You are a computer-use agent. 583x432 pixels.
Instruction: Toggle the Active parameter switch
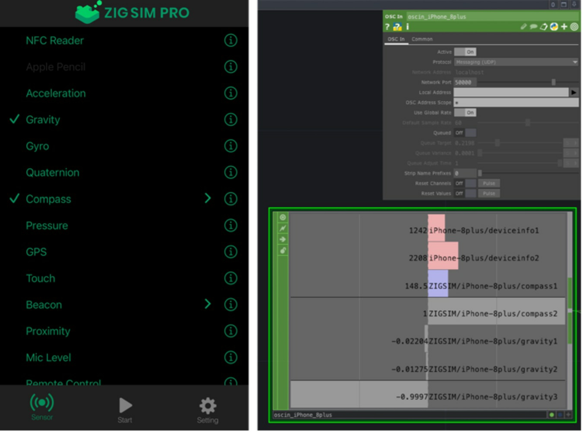pyautogui.click(x=465, y=52)
